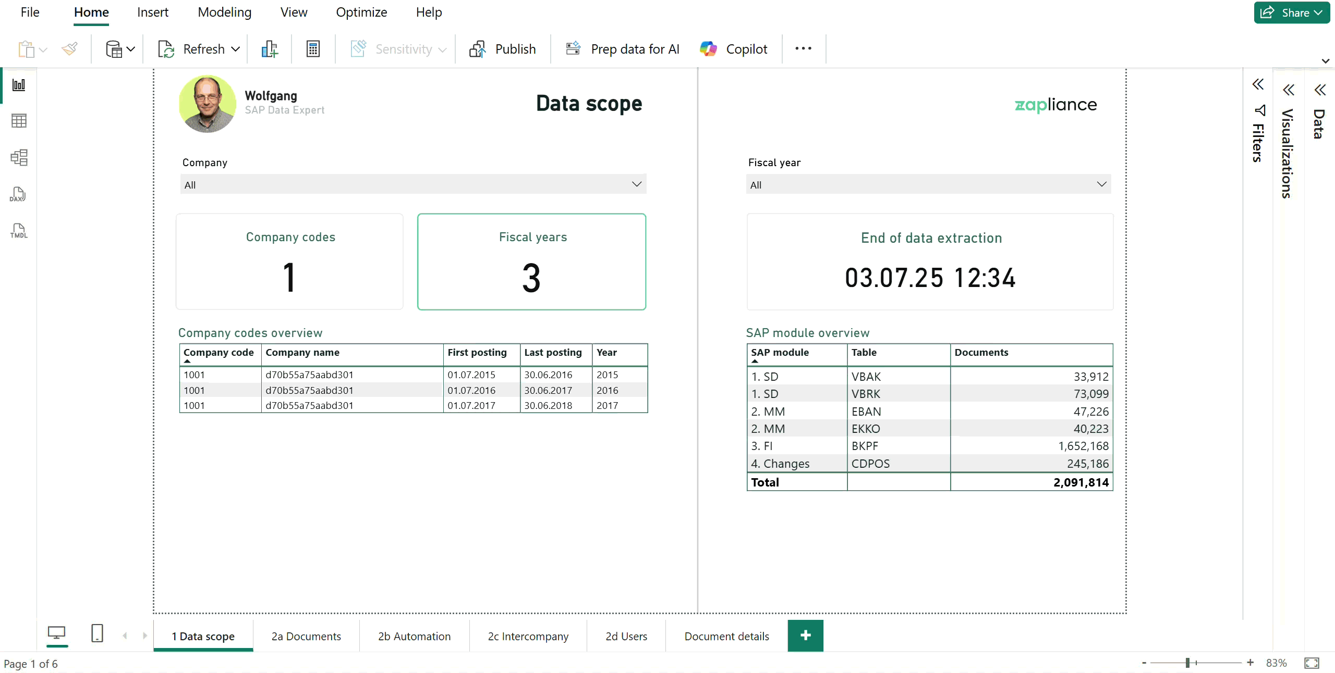Switch to mobile layout icon
Image resolution: width=1335 pixels, height=673 pixels.
coord(97,633)
